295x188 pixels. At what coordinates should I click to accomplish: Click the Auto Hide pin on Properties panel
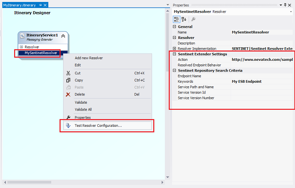[285, 5]
